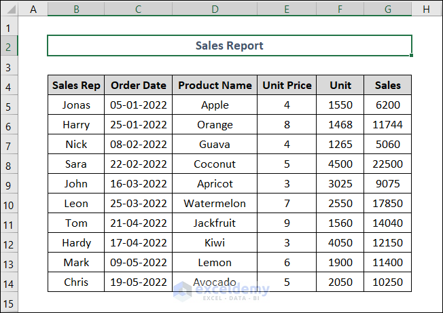Click the Sales Report title cell
This screenshot has width=443, height=313.
tap(229, 45)
